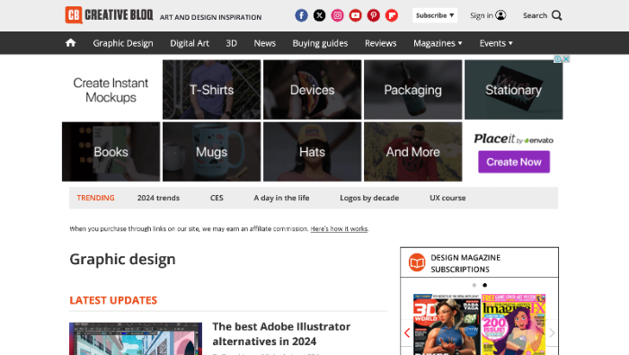Open the Hats mockup tile
The width and height of the screenshot is (629, 355).
pos(312,152)
